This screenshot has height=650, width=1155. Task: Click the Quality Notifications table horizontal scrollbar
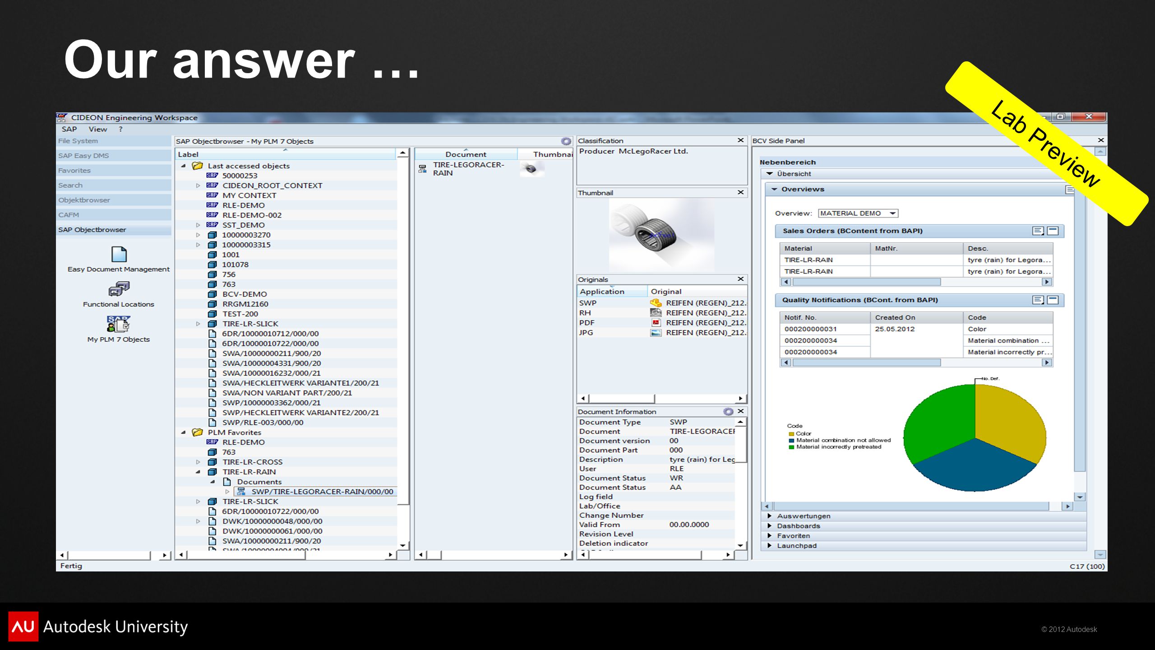(916, 363)
